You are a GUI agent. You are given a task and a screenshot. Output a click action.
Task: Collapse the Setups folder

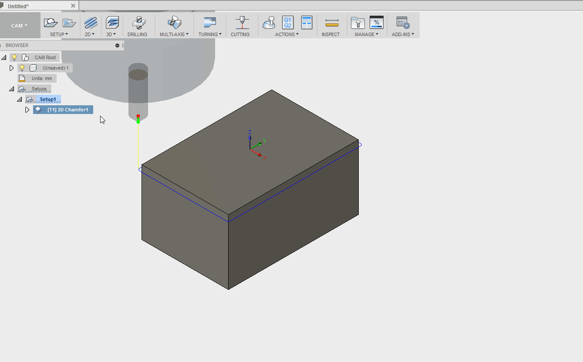[x=11, y=88]
